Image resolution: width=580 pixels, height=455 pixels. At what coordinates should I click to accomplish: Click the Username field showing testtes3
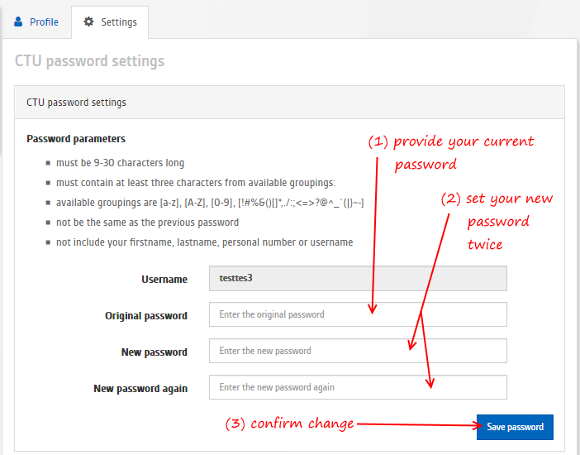click(358, 278)
